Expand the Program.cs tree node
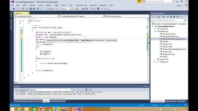Image resolution: width=198 pixels, height=111 pixels. tap(155, 62)
